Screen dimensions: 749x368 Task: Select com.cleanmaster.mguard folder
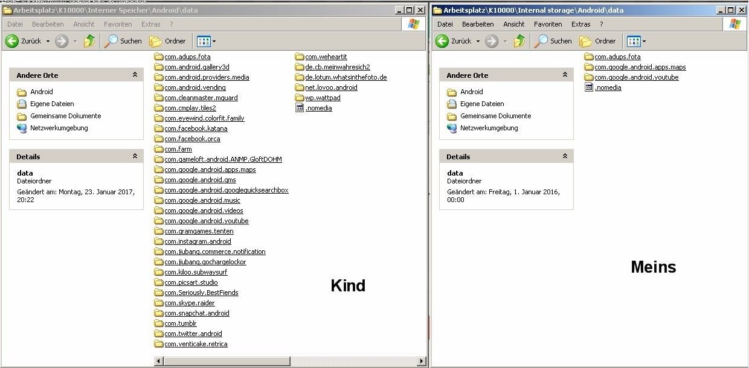(x=196, y=98)
